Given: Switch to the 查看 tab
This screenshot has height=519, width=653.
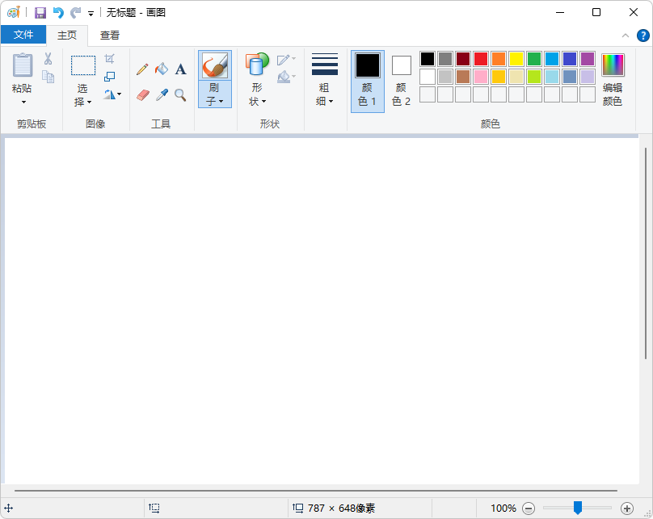Looking at the screenshot, I should click(110, 36).
